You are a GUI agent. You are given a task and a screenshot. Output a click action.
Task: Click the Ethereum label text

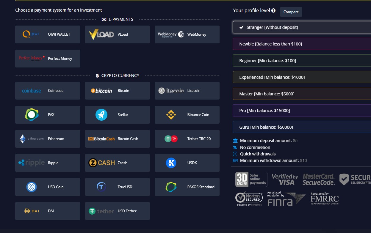click(x=56, y=139)
